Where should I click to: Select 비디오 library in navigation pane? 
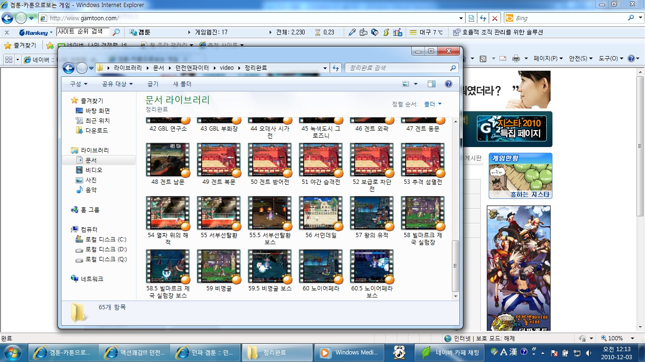click(x=93, y=170)
